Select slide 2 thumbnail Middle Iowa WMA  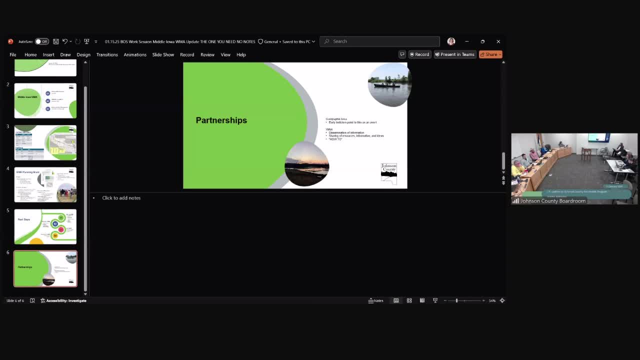pyautogui.click(x=45, y=100)
